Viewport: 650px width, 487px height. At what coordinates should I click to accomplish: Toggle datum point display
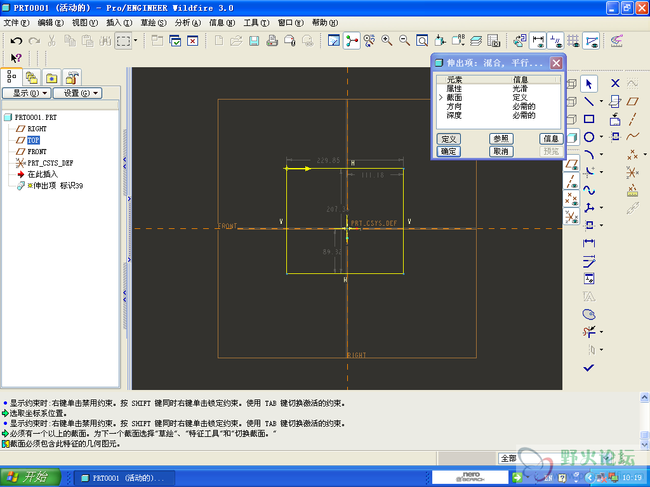pyautogui.click(x=572, y=199)
